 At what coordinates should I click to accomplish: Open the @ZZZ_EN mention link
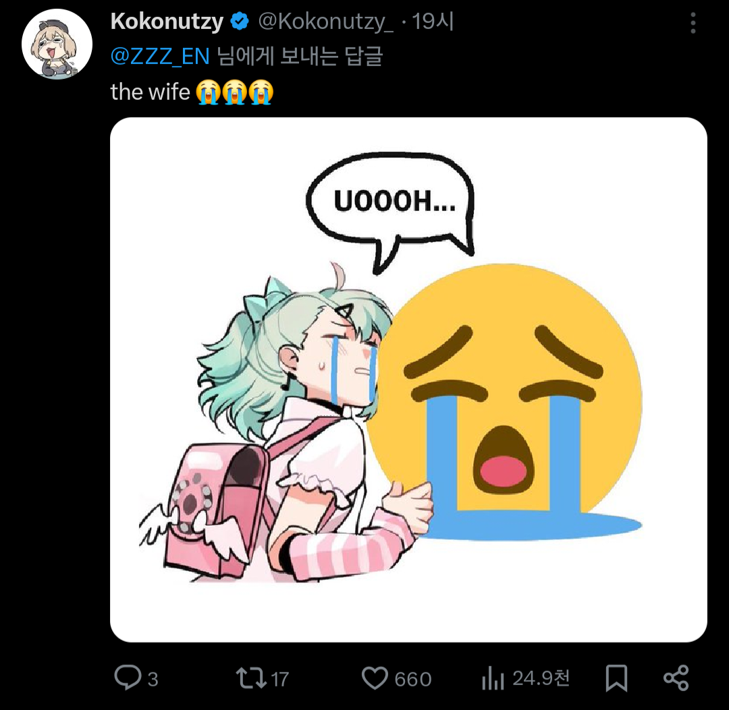point(160,56)
